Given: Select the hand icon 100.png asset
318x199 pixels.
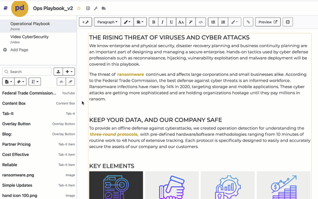Looking at the screenshot, I should (x=38, y=195).
